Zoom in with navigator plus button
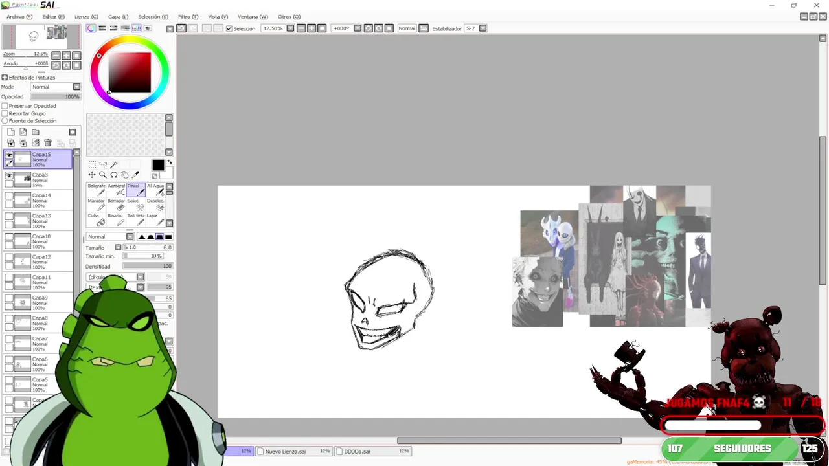The height and width of the screenshot is (466, 829). 67,56
